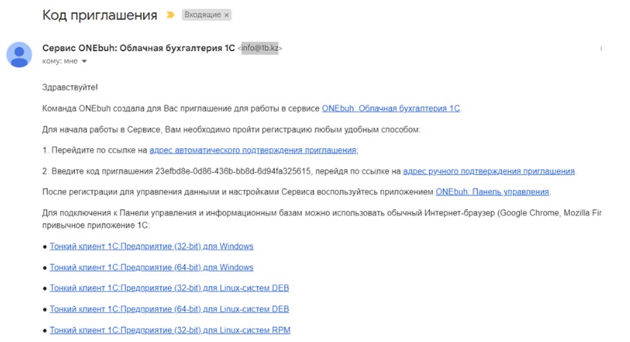
Task: Download thin client 64-bit for Linux DEB
Action: click(x=169, y=309)
